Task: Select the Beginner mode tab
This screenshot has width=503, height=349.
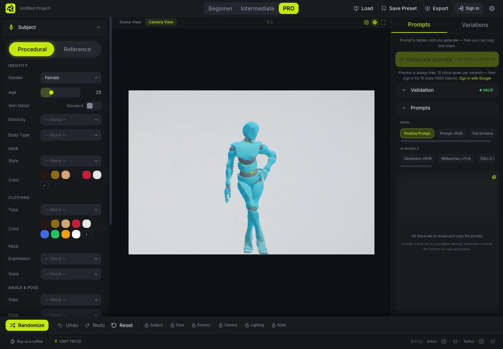Action: point(220,8)
